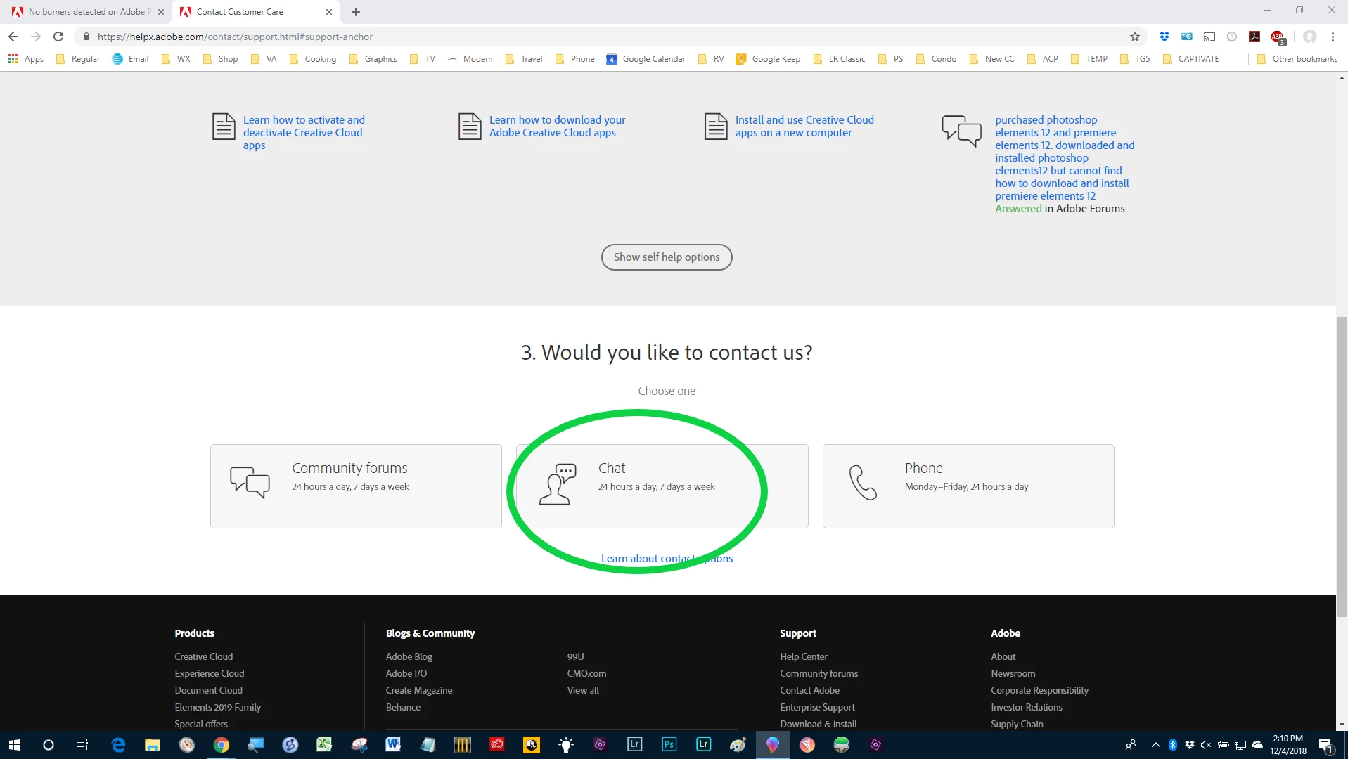Open Elements 2019 Family footer link
The height and width of the screenshot is (759, 1348).
point(217,707)
